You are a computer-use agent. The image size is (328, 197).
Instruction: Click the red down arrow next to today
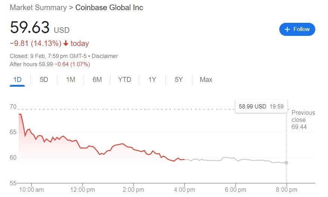tap(66, 43)
